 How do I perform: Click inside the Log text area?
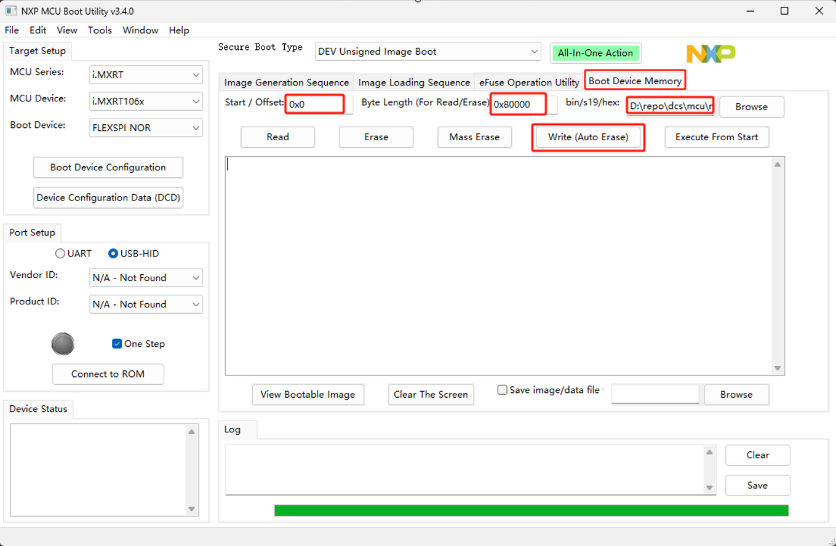pos(464,470)
